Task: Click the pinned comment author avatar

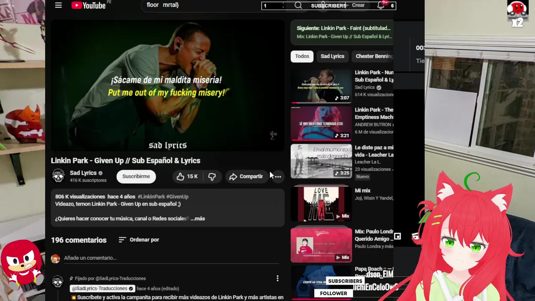Action: [58, 281]
